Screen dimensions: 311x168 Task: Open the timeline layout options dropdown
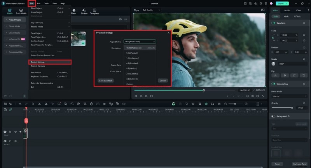click(262, 104)
